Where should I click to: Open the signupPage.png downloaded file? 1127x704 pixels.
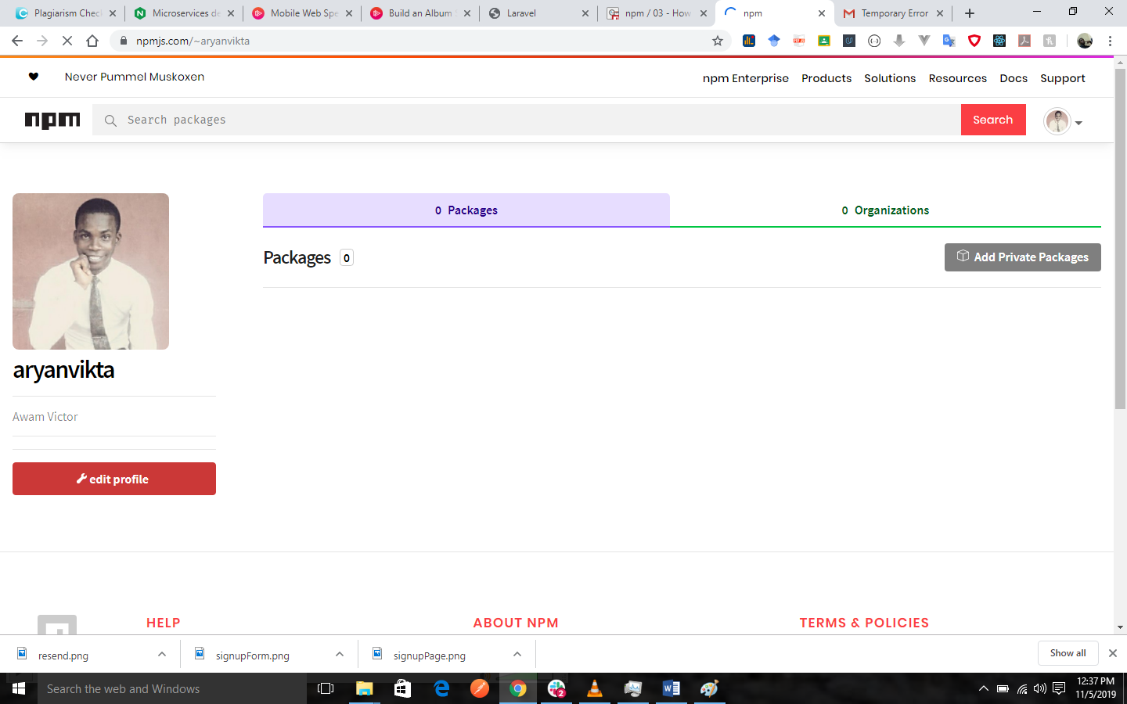(x=429, y=656)
